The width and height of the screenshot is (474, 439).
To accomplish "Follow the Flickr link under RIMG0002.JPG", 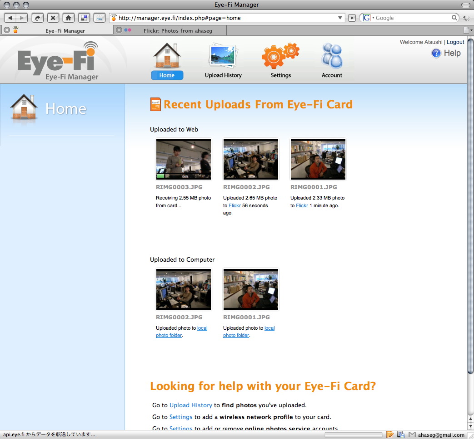I will [x=235, y=205].
